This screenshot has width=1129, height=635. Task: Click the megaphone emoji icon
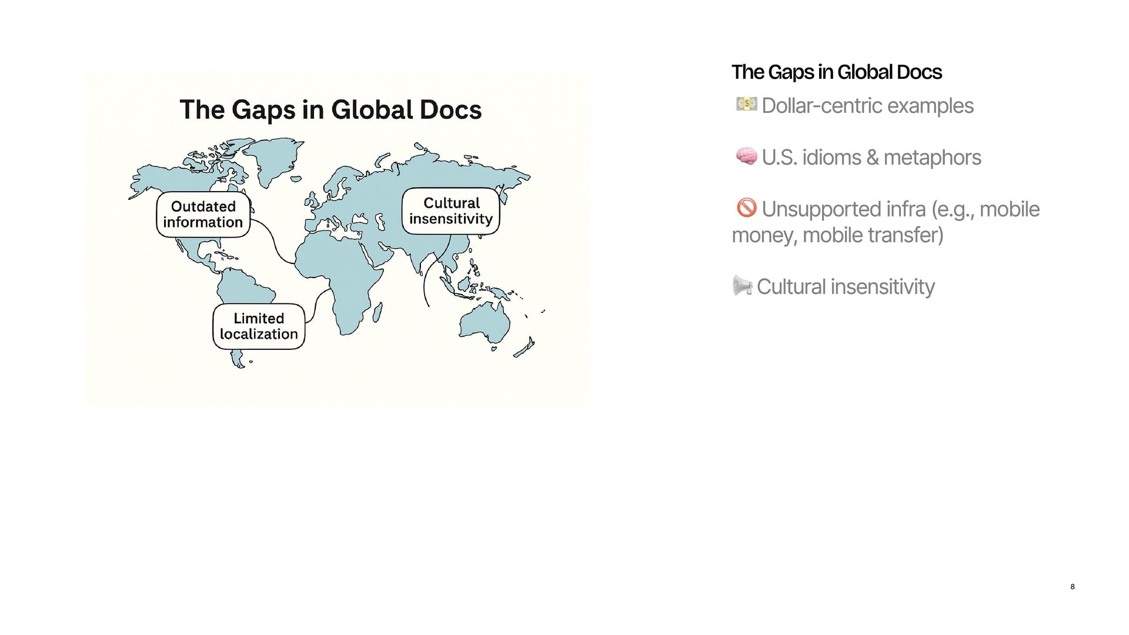(742, 286)
